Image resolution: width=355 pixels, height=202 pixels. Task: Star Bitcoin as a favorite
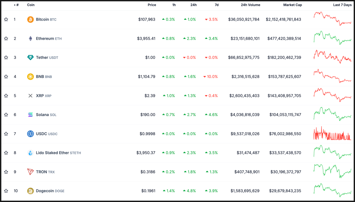6,19
